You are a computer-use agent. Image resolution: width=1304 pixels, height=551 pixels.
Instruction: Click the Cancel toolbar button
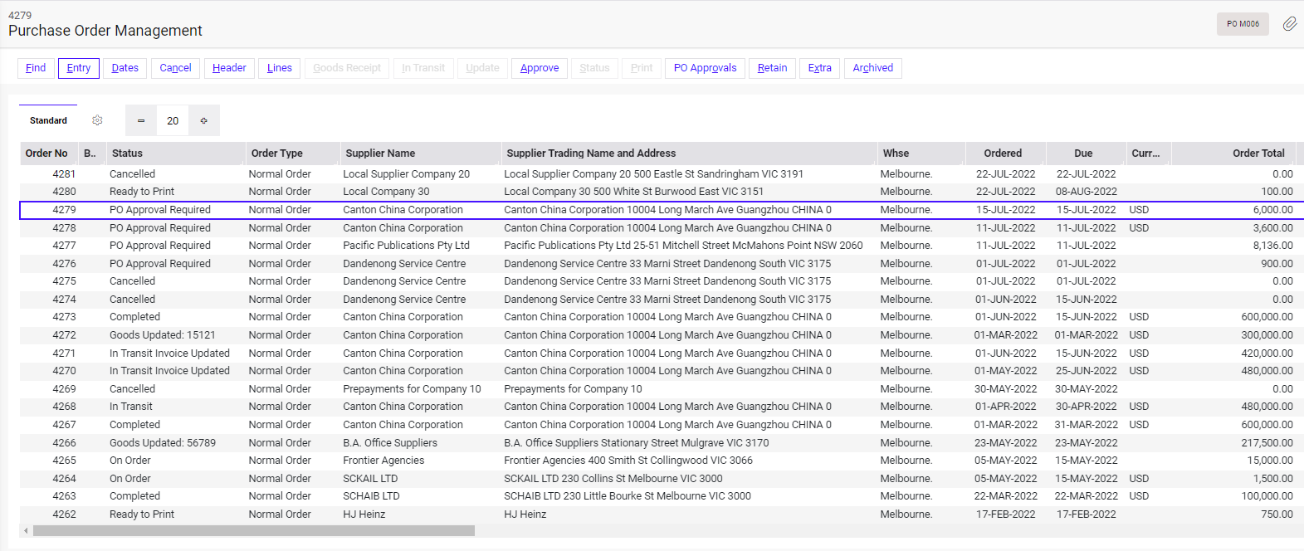pyautogui.click(x=175, y=68)
